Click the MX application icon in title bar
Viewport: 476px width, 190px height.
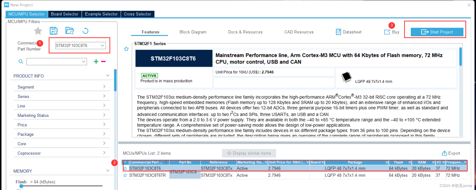[7, 5]
